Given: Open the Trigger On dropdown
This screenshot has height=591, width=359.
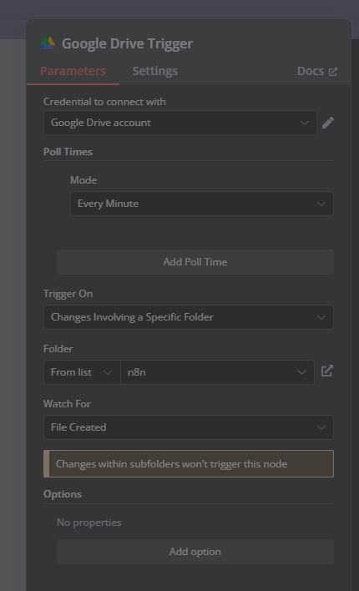Looking at the screenshot, I should pyautogui.click(x=189, y=317).
